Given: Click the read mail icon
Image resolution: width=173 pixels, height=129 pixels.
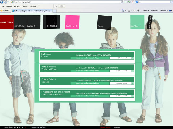Looking at the screenshot, I should (134, 11).
